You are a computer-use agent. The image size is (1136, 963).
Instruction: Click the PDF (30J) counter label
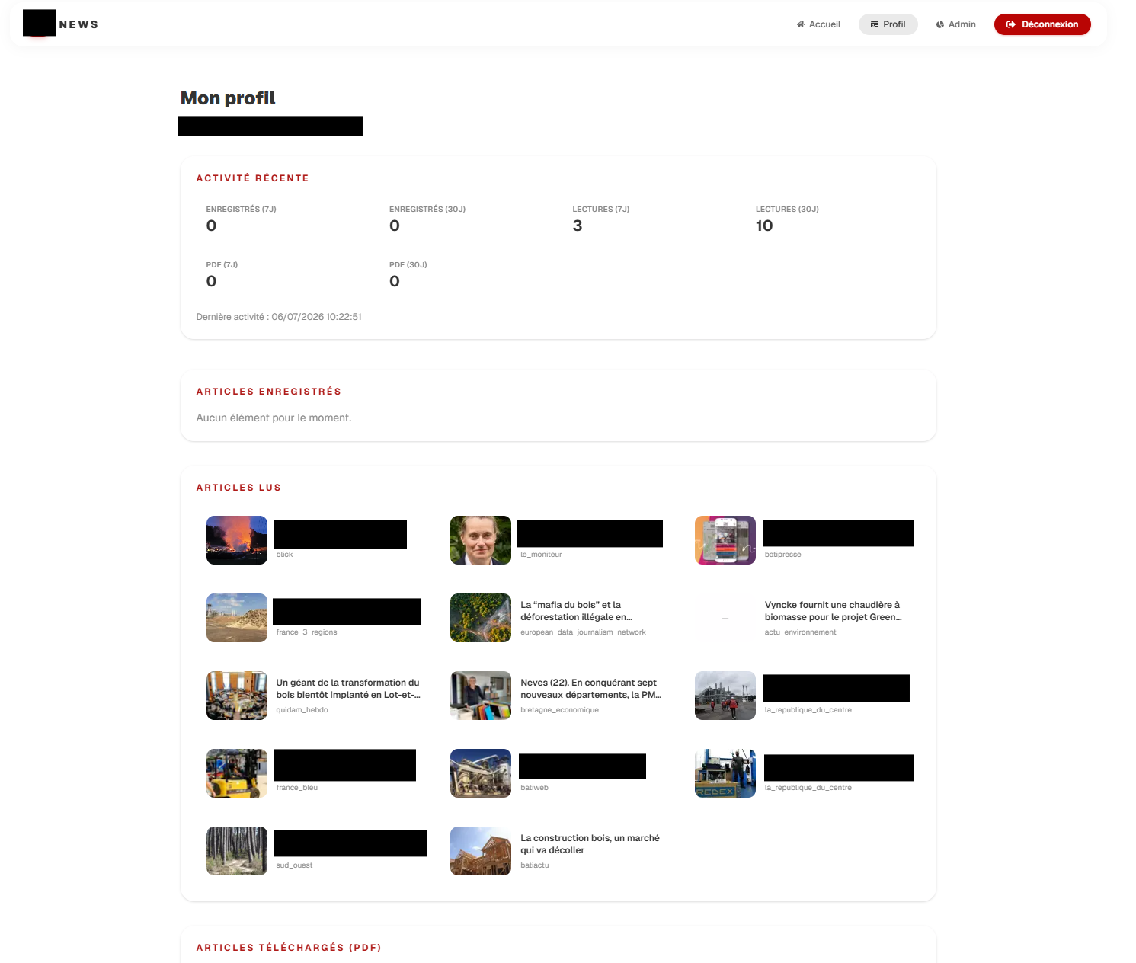click(408, 265)
